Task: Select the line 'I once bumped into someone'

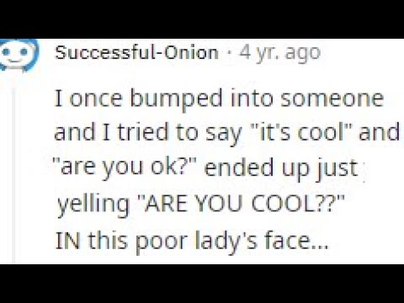Action: coord(219,98)
